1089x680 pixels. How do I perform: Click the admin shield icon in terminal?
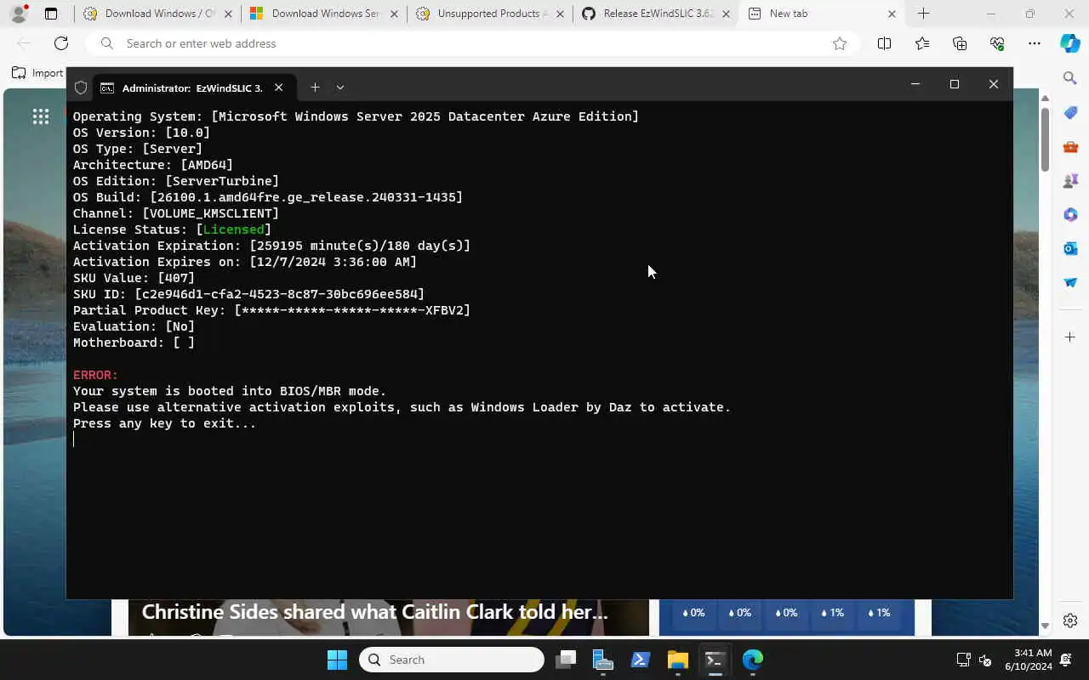coord(81,88)
